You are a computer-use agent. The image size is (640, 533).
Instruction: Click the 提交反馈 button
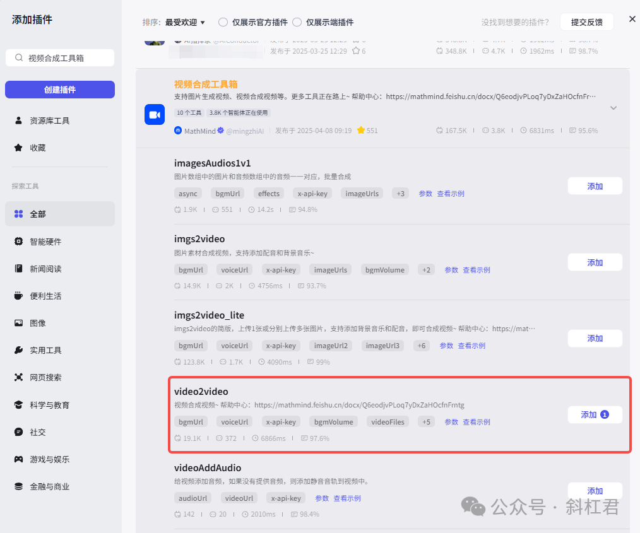pyautogui.click(x=586, y=22)
